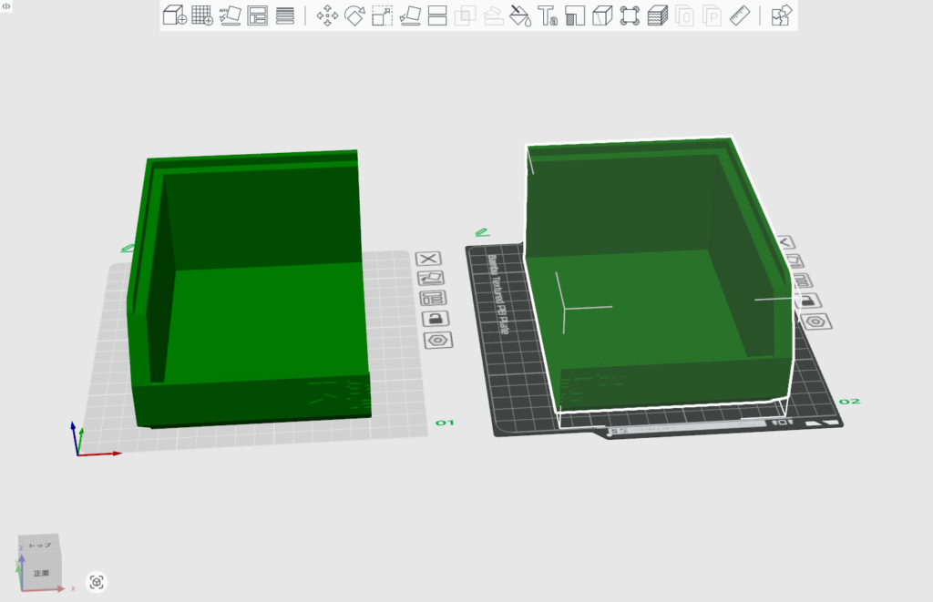The height and width of the screenshot is (602, 933).
Task: Click the Add object cube icon
Action: (174, 15)
